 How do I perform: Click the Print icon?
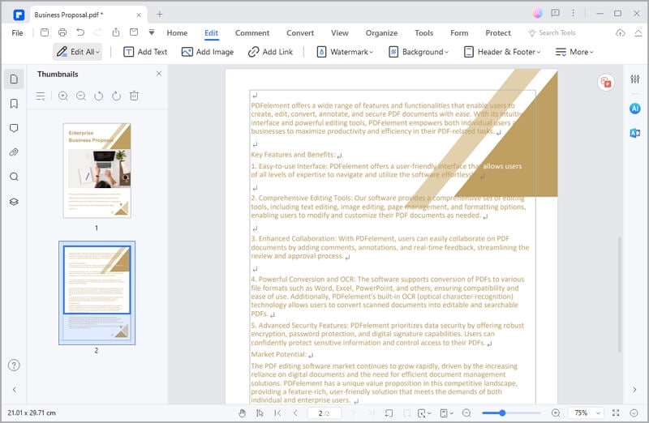pos(62,32)
